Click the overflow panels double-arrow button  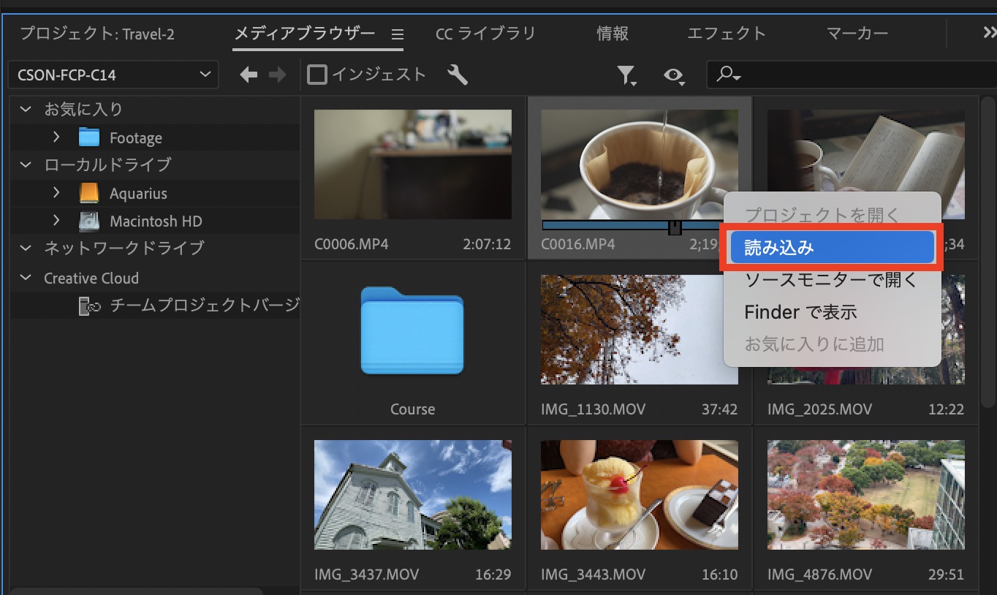click(x=987, y=34)
